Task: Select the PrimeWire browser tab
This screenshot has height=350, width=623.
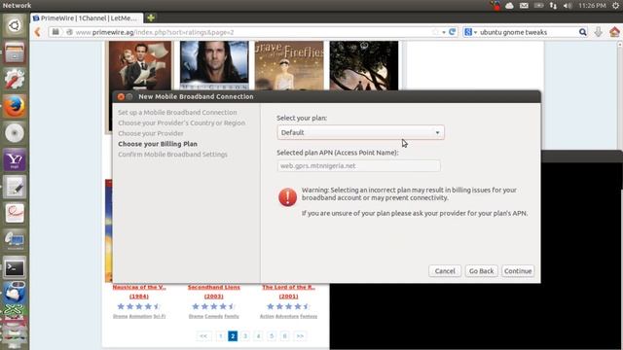Action: pos(87,18)
